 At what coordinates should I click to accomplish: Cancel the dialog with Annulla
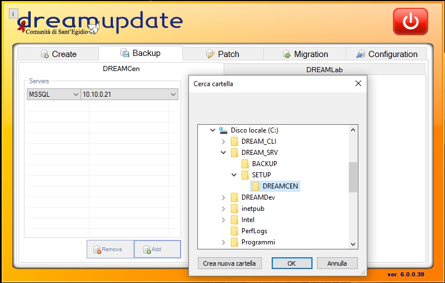click(337, 263)
